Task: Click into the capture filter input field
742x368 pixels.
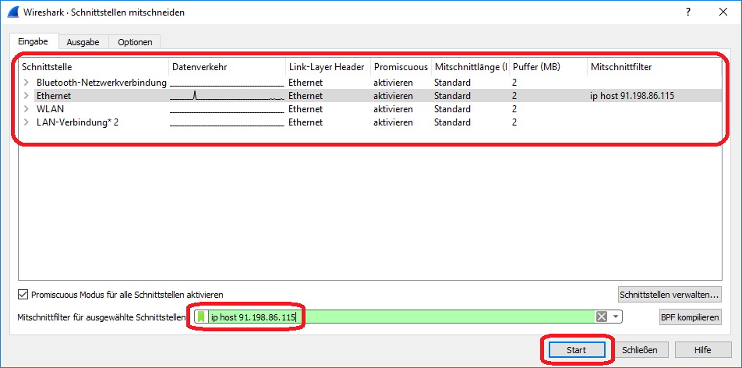Action: point(400,317)
